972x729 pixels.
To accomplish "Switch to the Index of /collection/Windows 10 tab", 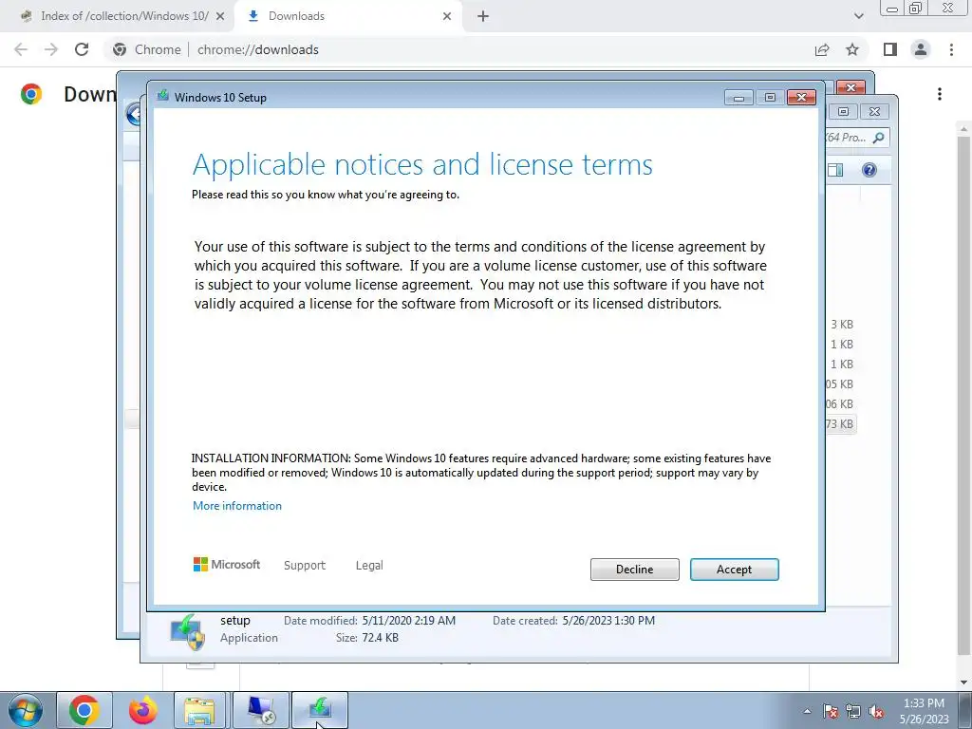I will tap(124, 16).
